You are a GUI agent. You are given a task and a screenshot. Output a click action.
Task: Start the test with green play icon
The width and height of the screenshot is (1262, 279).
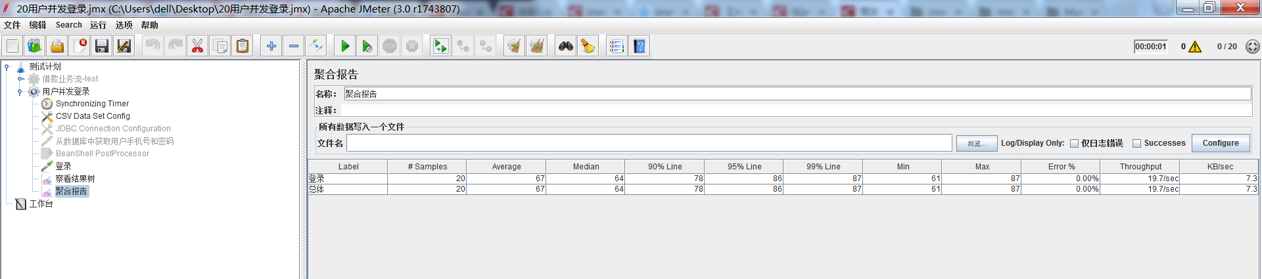[344, 46]
